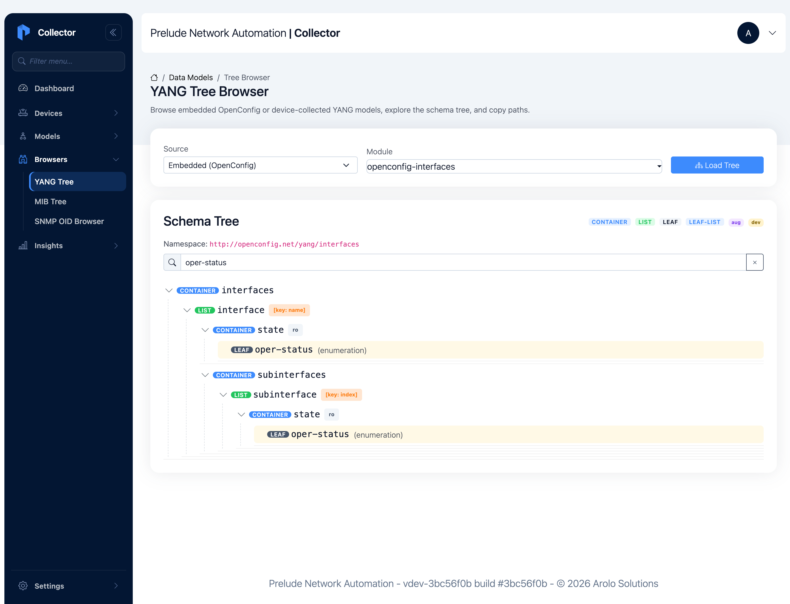The height and width of the screenshot is (604, 790).
Task: Expand the Settings menu chevron
Action: [116, 586]
